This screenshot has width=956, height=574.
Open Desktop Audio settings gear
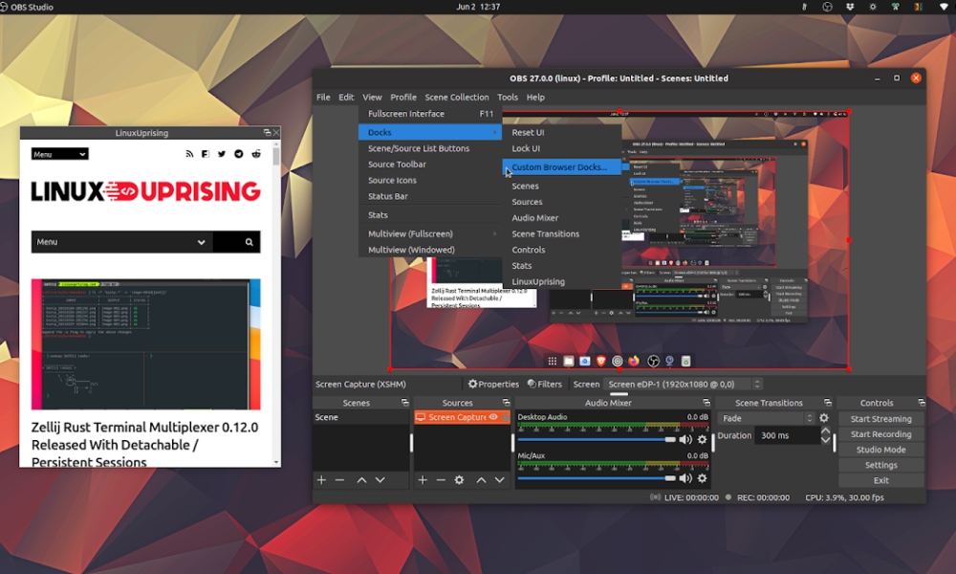tap(703, 439)
